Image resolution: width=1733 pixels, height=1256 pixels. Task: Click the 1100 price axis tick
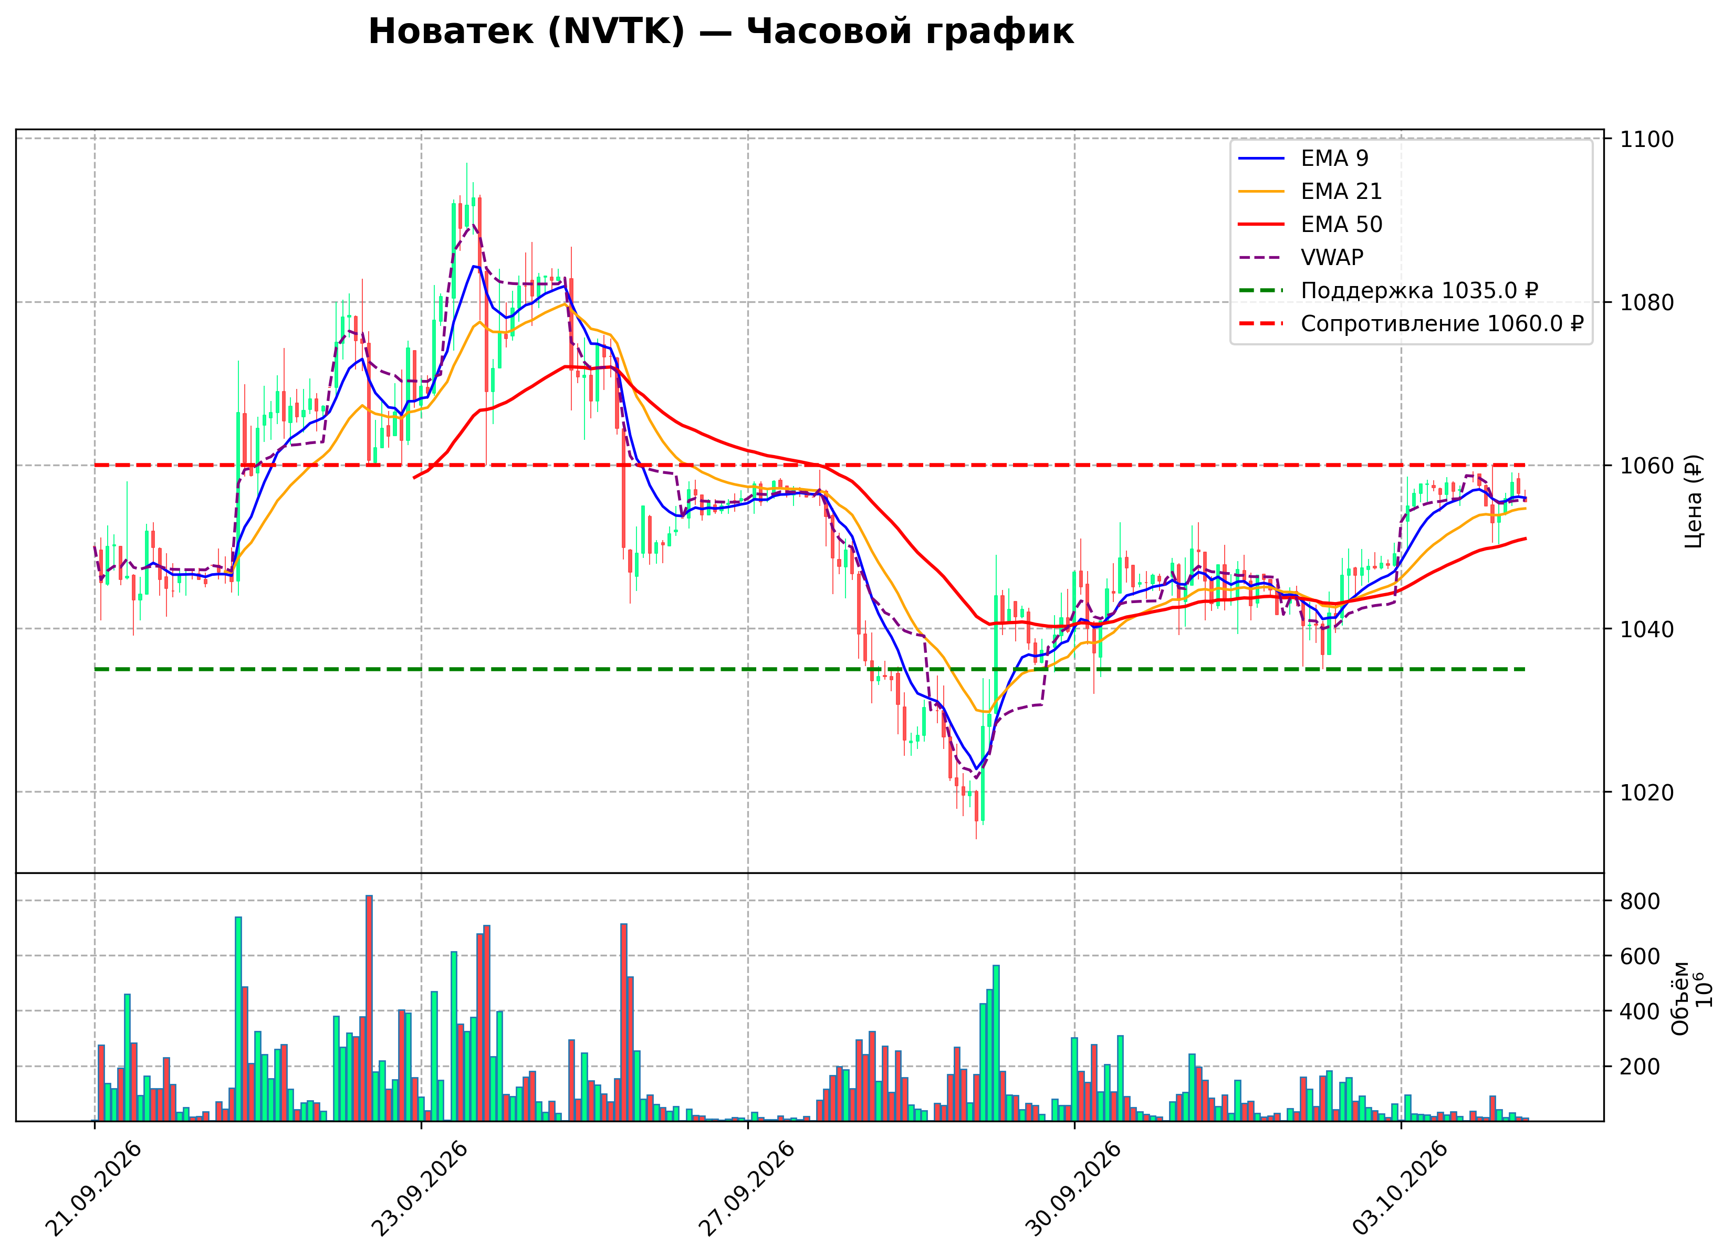1647,139
